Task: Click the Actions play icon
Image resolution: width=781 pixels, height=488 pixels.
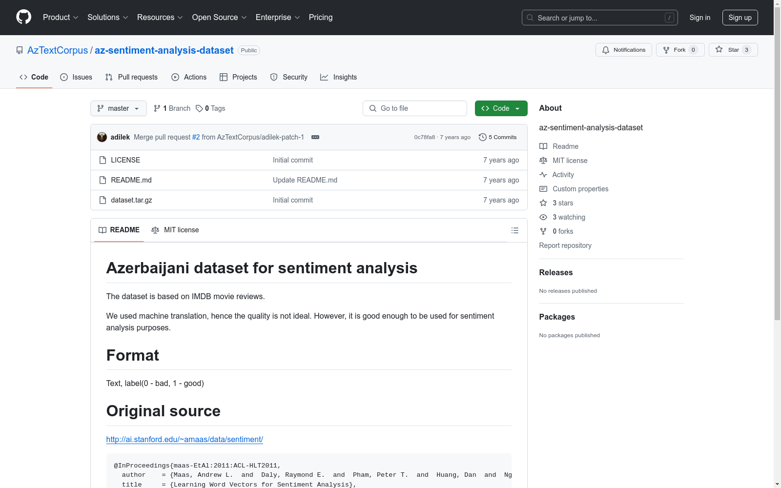Action: coord(175,77)
